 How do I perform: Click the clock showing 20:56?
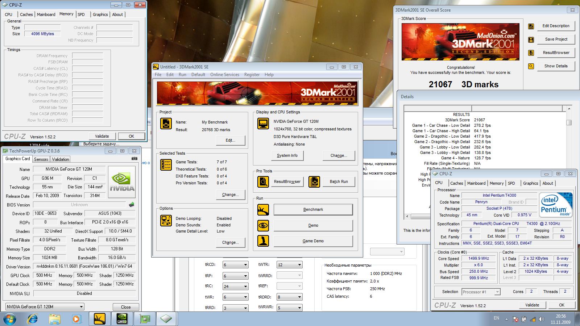(x=560, y=316)
